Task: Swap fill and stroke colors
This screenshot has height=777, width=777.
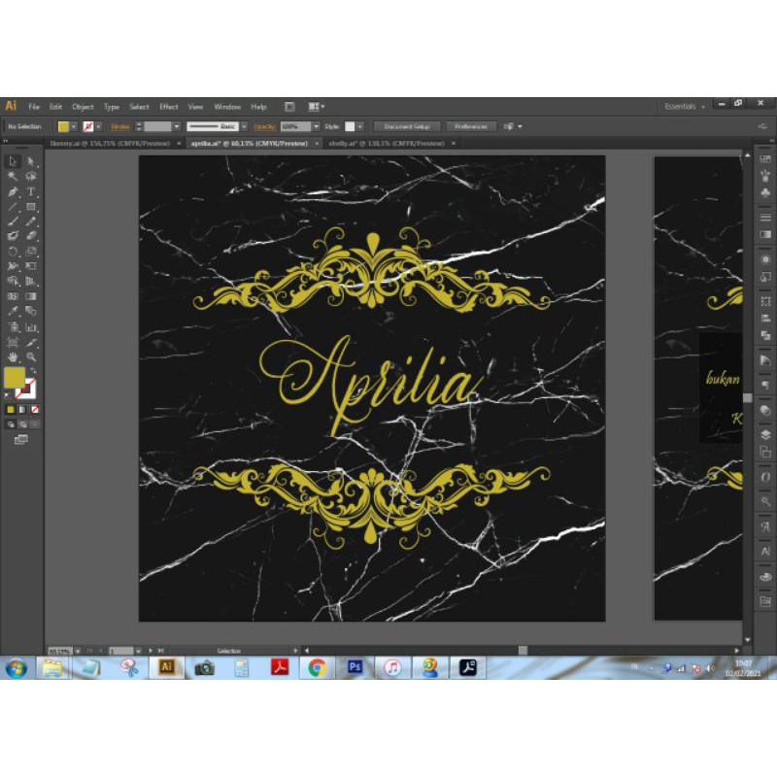Action: tap(35, 371)
